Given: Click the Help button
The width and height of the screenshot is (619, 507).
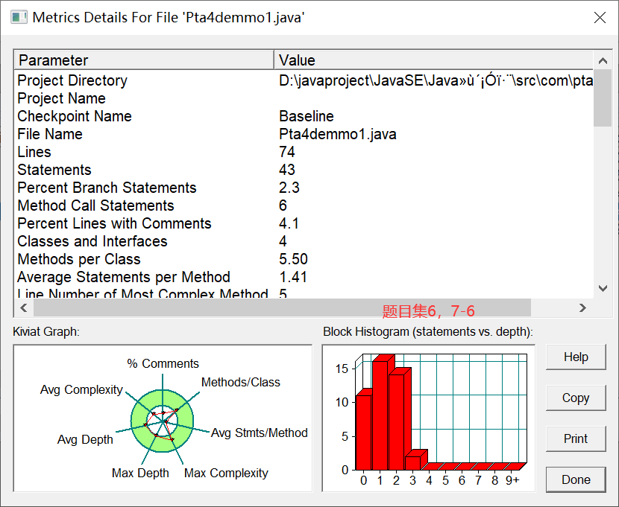Looking at the screenshot, I should [576, 357].
